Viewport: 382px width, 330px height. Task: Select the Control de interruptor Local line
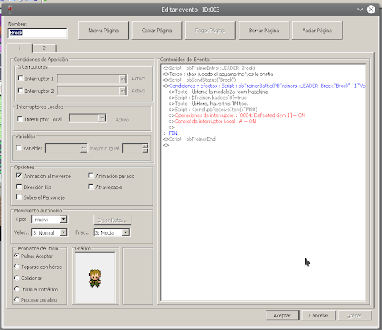click(x=212, y=121)
